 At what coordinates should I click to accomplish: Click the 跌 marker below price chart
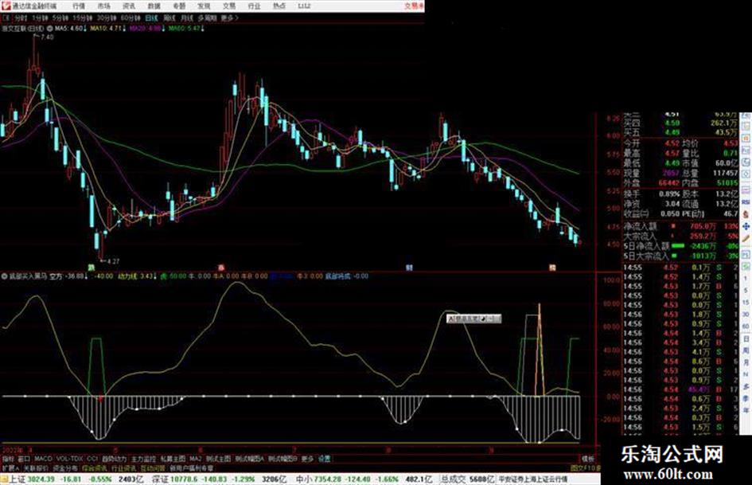tap(91, 267)
